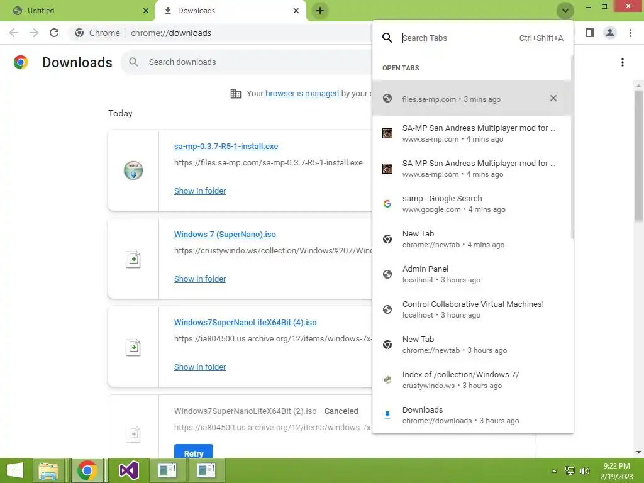Collapse the tab search dropdown chevron

tap(565, 11)
